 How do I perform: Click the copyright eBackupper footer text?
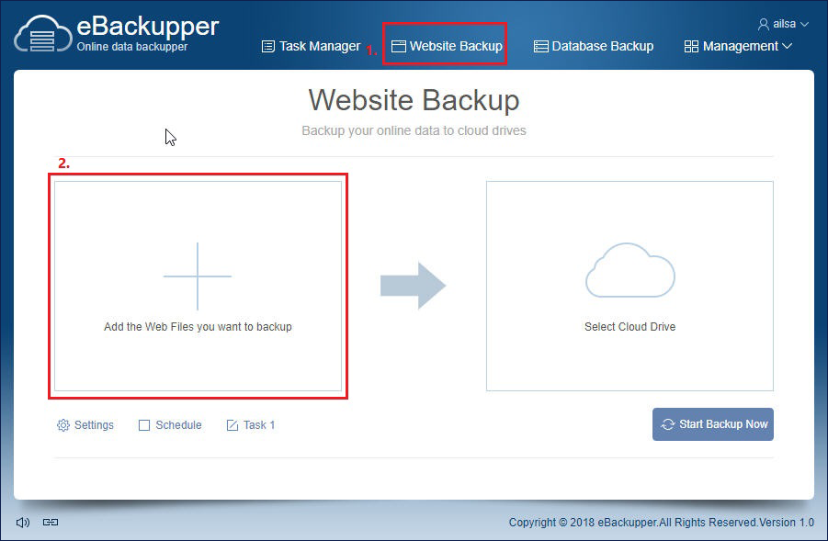661,523
